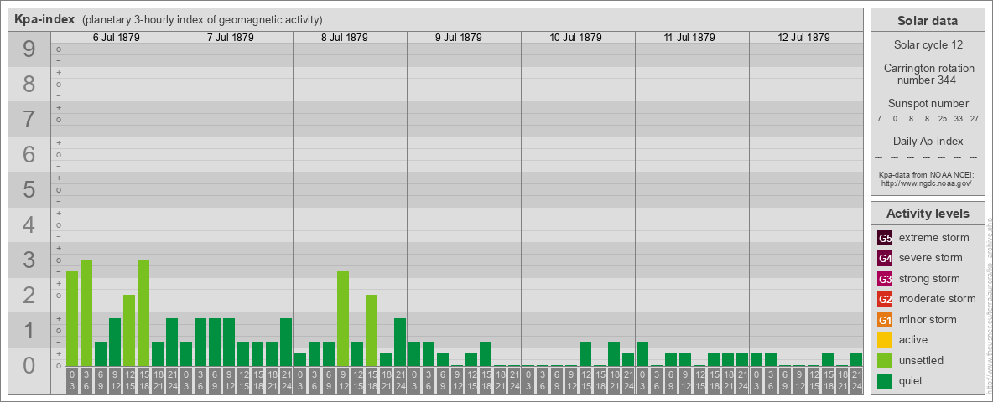
Task: Click the Kp scale number 9
Action: click(29, 49)
